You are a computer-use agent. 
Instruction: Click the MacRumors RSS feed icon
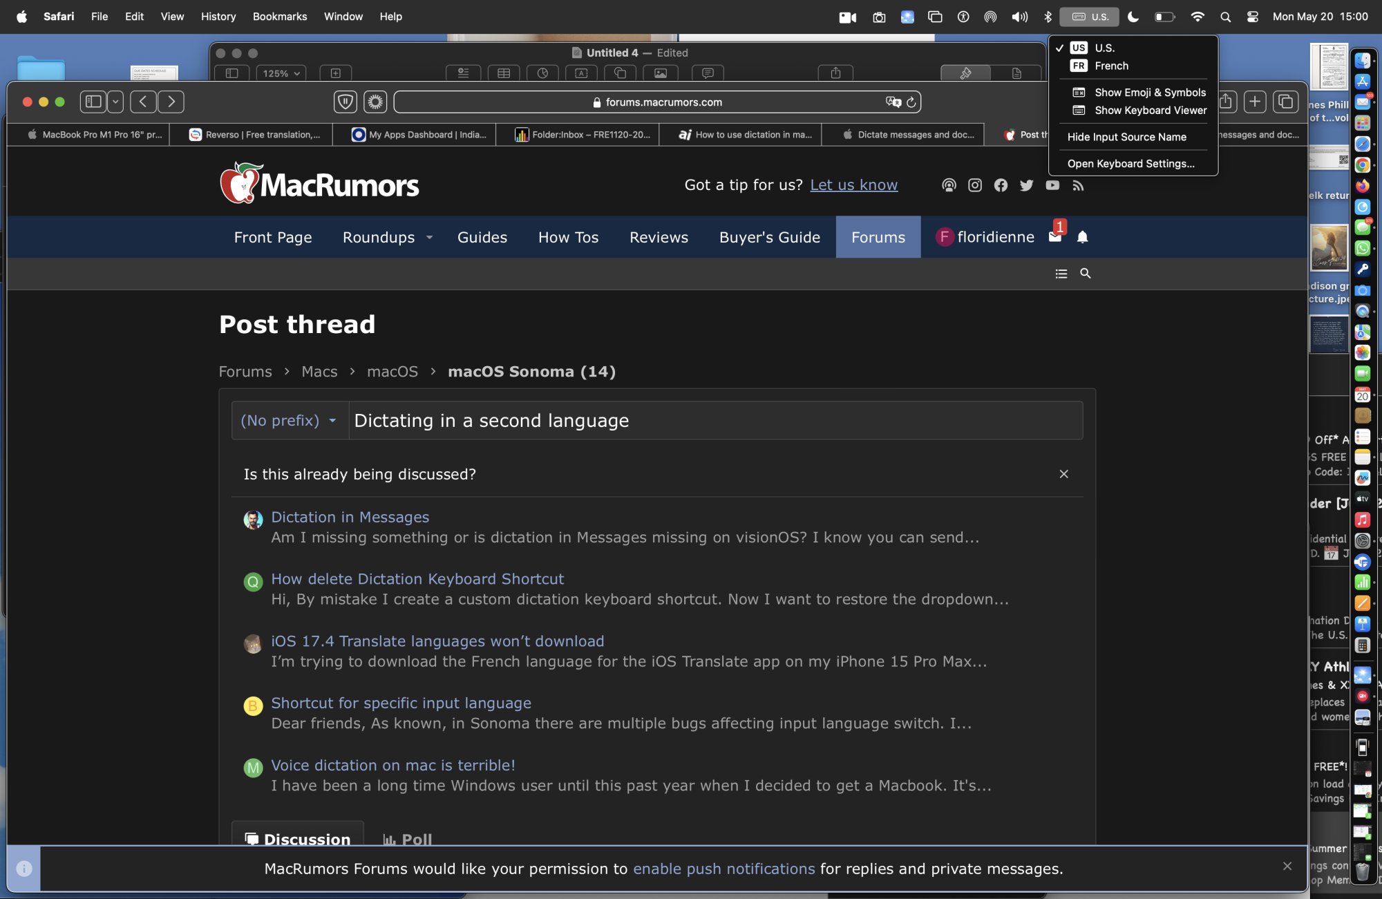point(1078,185)
